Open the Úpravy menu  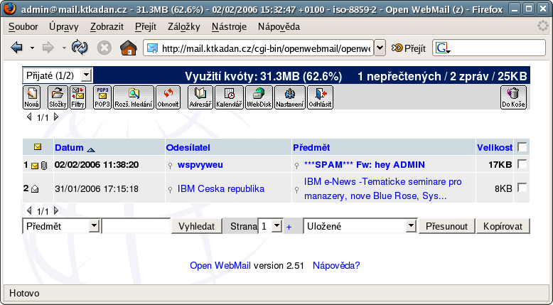tap(64, 26)
